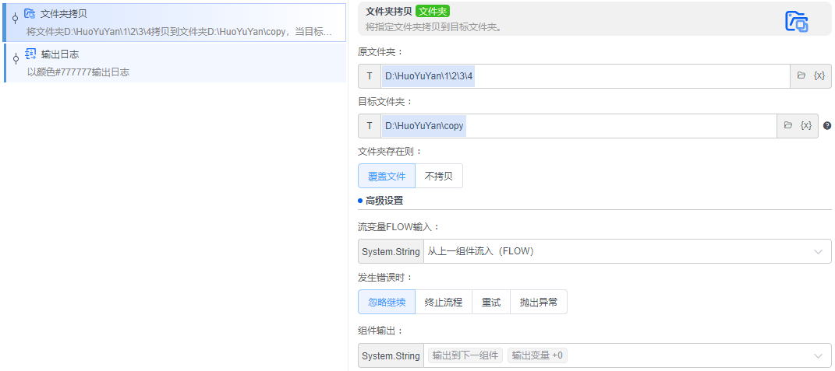The image size is (835, 371).
Task: Click the 重试 retry button
Action: [491, 302]
